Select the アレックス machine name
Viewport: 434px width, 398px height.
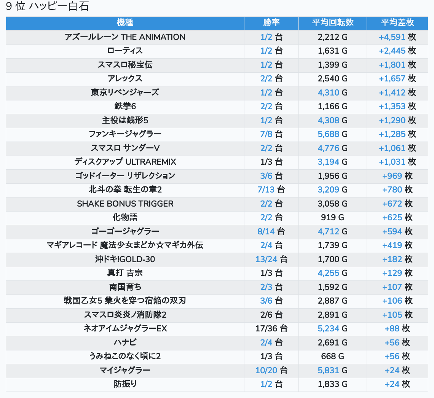[125, 78]
